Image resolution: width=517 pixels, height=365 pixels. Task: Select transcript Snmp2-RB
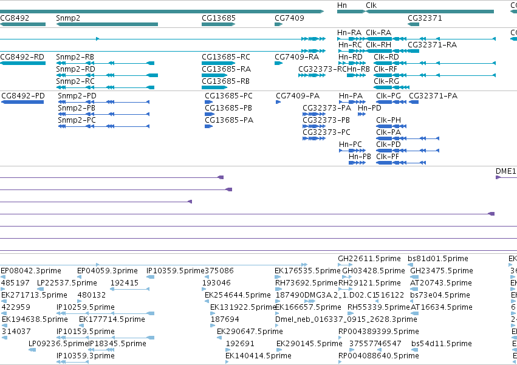75,57
